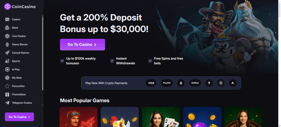Viewport: 281px width, 127px height.
Task: Open the Slots section via slot machine icon
Action: coord(7,28)
